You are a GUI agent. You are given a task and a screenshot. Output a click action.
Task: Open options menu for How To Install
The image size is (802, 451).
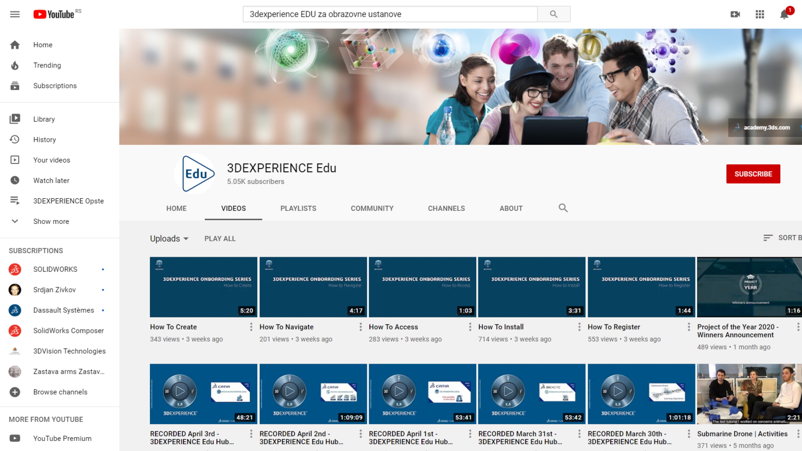coord(579,327)
